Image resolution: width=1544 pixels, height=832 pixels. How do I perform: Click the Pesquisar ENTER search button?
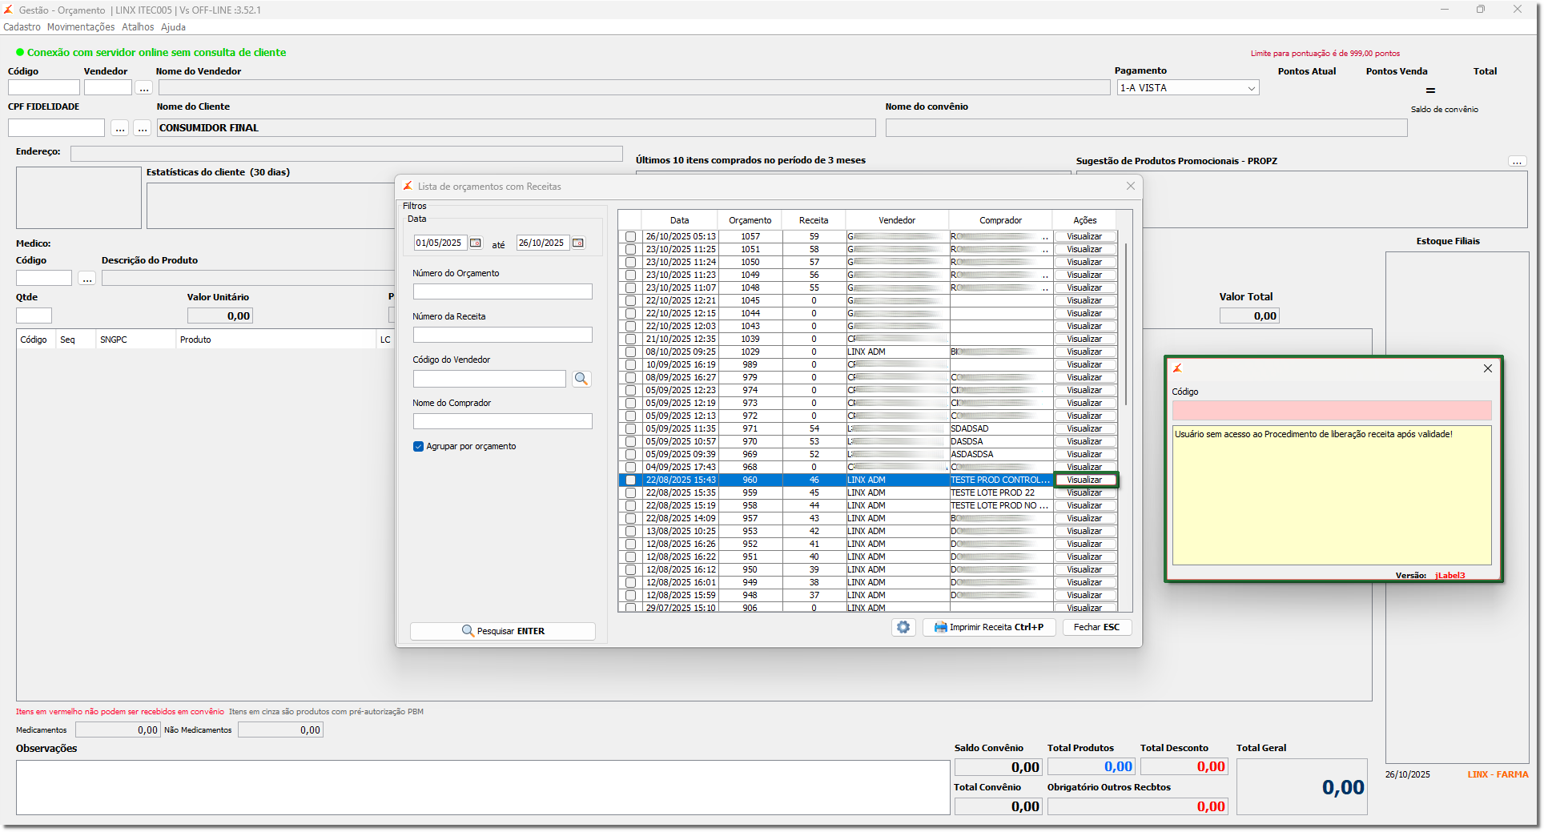(503, 631)
